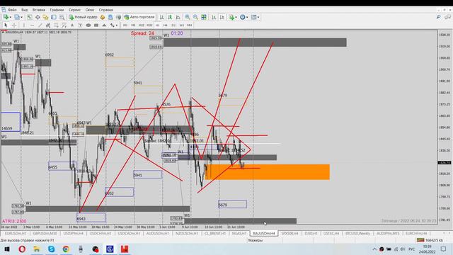Image resolution: width=453 pixels, height=255 pixels.
Task: Toggle the Terminal panel icon
Action: point(54,17)
